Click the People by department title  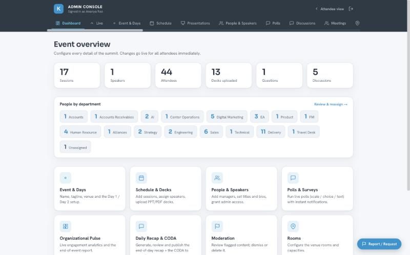pyautogui.click(x=80, y=104)
